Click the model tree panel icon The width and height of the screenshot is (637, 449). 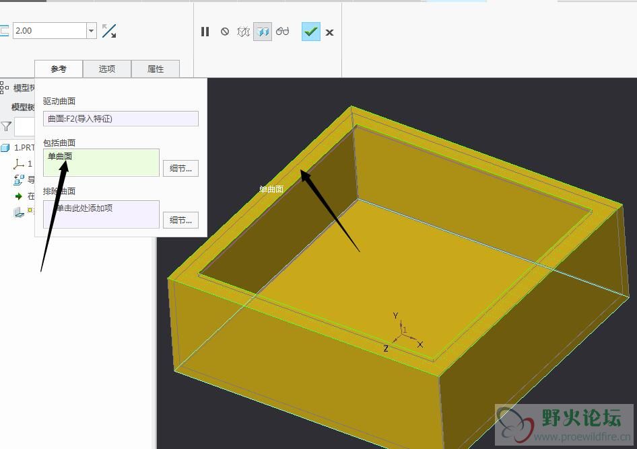pos(4,87)
